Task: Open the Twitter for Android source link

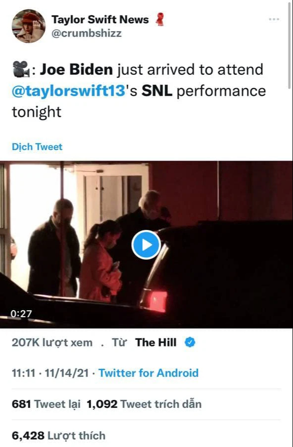Action: pyautogui.click(x=148, y=373)
